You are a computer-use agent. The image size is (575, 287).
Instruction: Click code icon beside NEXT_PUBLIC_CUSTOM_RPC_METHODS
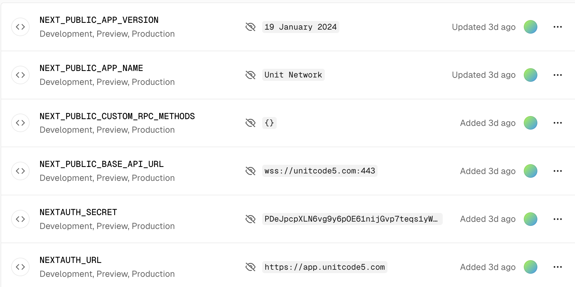tap(20, 123)
